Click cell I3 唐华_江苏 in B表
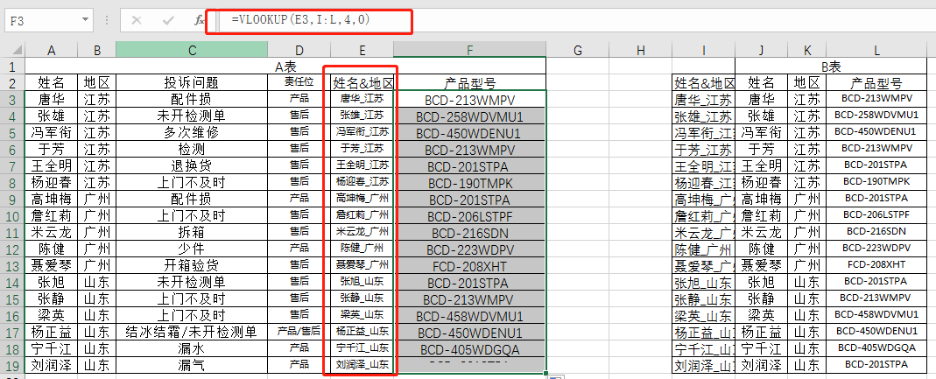Viewport: 936px width, 379px height. point(703,99)
